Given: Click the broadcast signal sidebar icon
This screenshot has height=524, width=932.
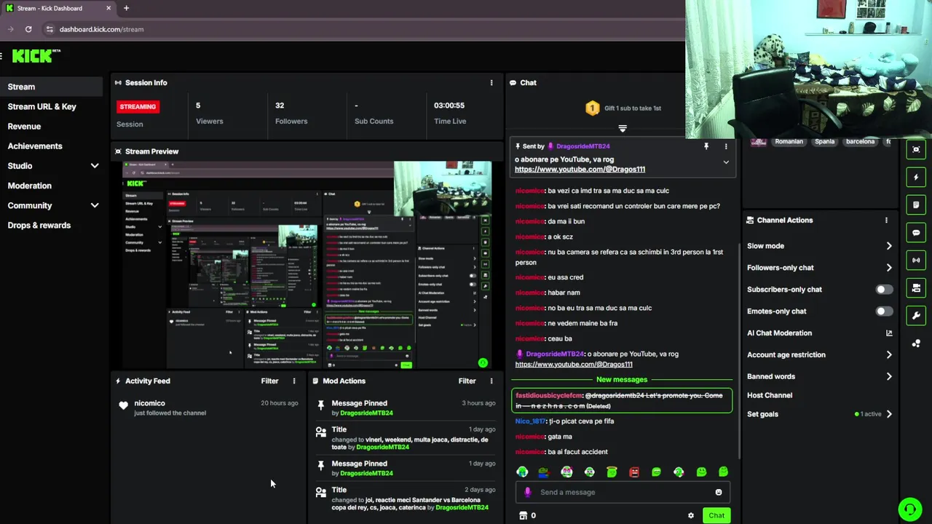Looking at the screenshot, I should coord(916,260).
